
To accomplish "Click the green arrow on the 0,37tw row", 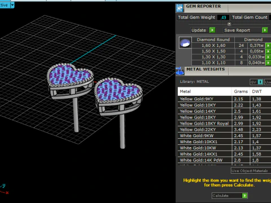I will [268, 45].
